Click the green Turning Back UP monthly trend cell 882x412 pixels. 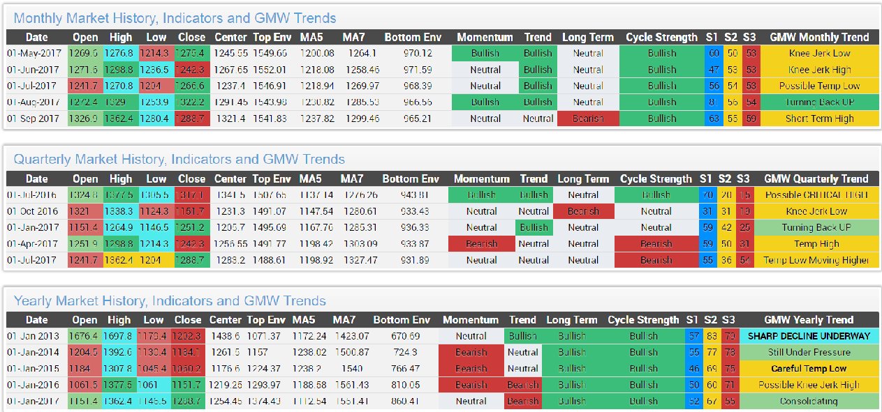[819, 102]
